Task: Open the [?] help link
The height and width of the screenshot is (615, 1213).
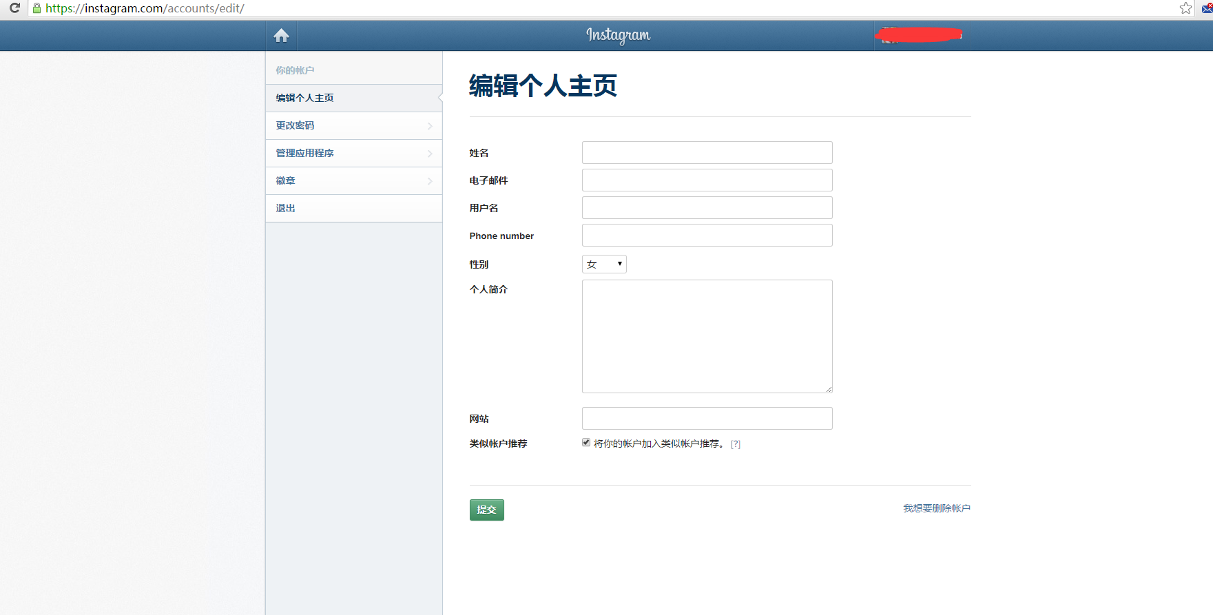Action: coord(736,444)
